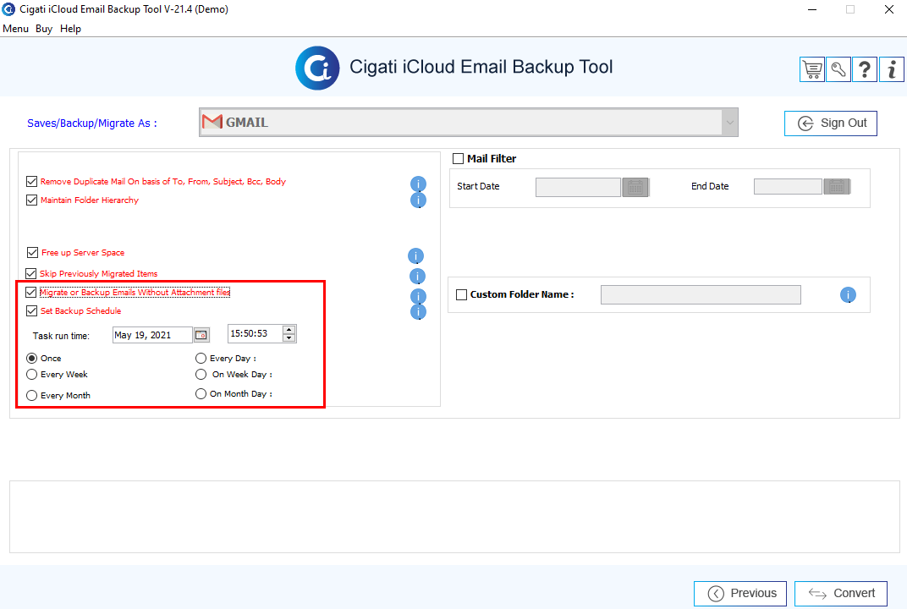Toggle Free up Server Space checkbox

click(32, 253)
